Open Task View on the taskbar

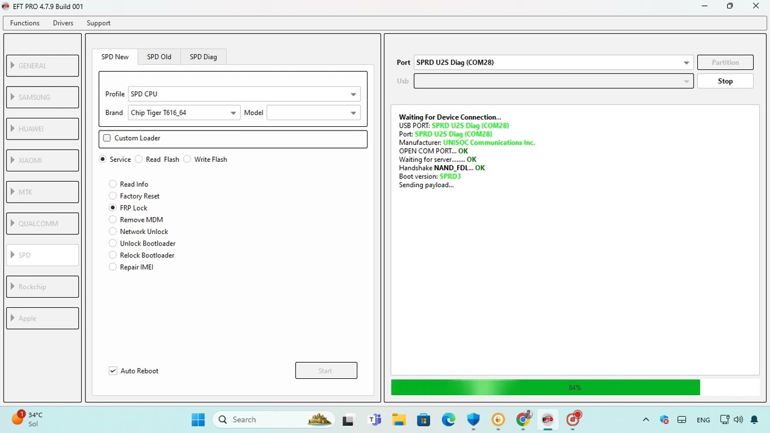(348, 420)
